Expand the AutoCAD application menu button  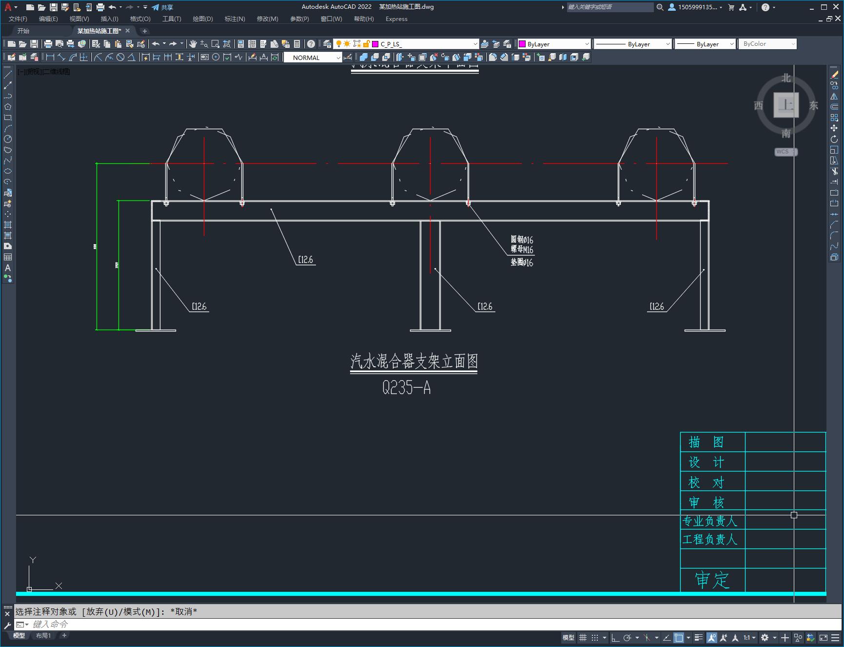coord(10,7)
